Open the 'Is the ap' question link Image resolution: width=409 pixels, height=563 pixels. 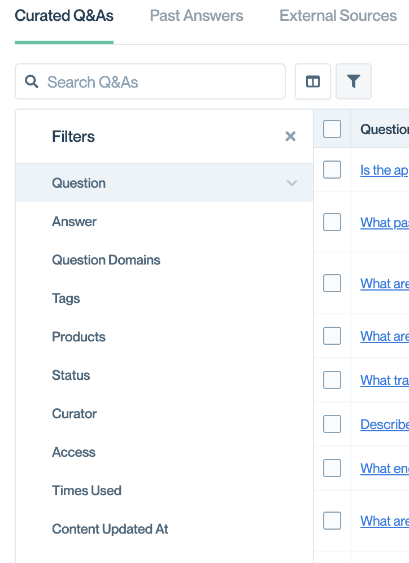pyautogui.click(x=384, y=170)
